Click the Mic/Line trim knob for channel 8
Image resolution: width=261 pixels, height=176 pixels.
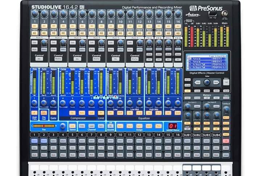(x=101, y=14)
